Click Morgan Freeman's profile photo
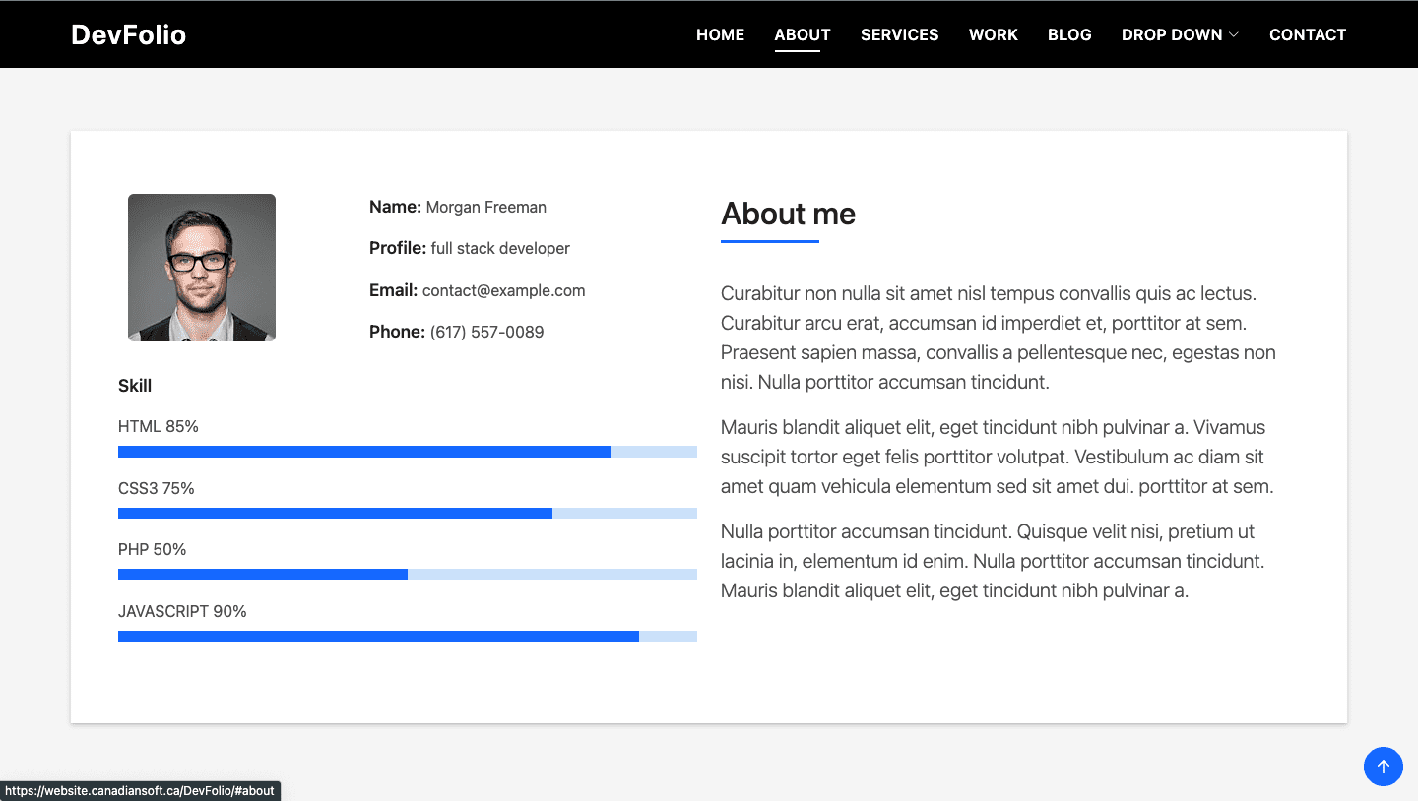 click(201, 267)
